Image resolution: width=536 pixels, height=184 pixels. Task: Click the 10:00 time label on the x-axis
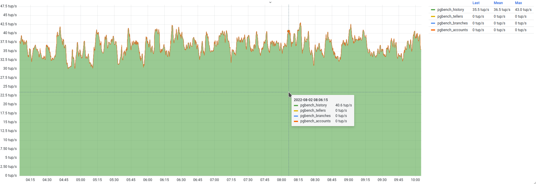pos(415,180)
